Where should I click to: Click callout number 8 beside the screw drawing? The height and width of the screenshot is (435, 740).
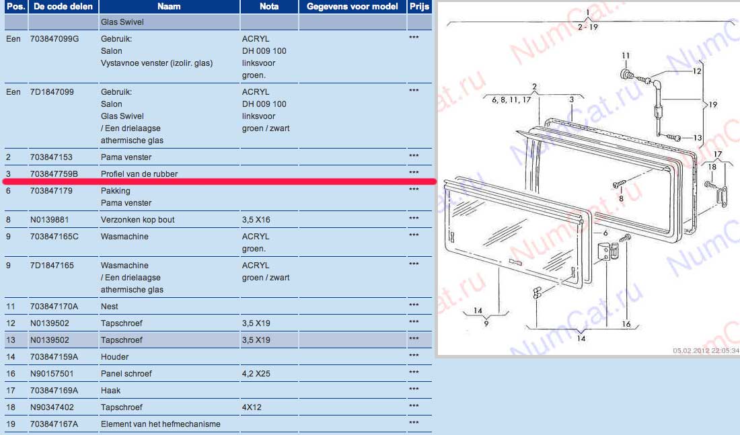point(621,199)
